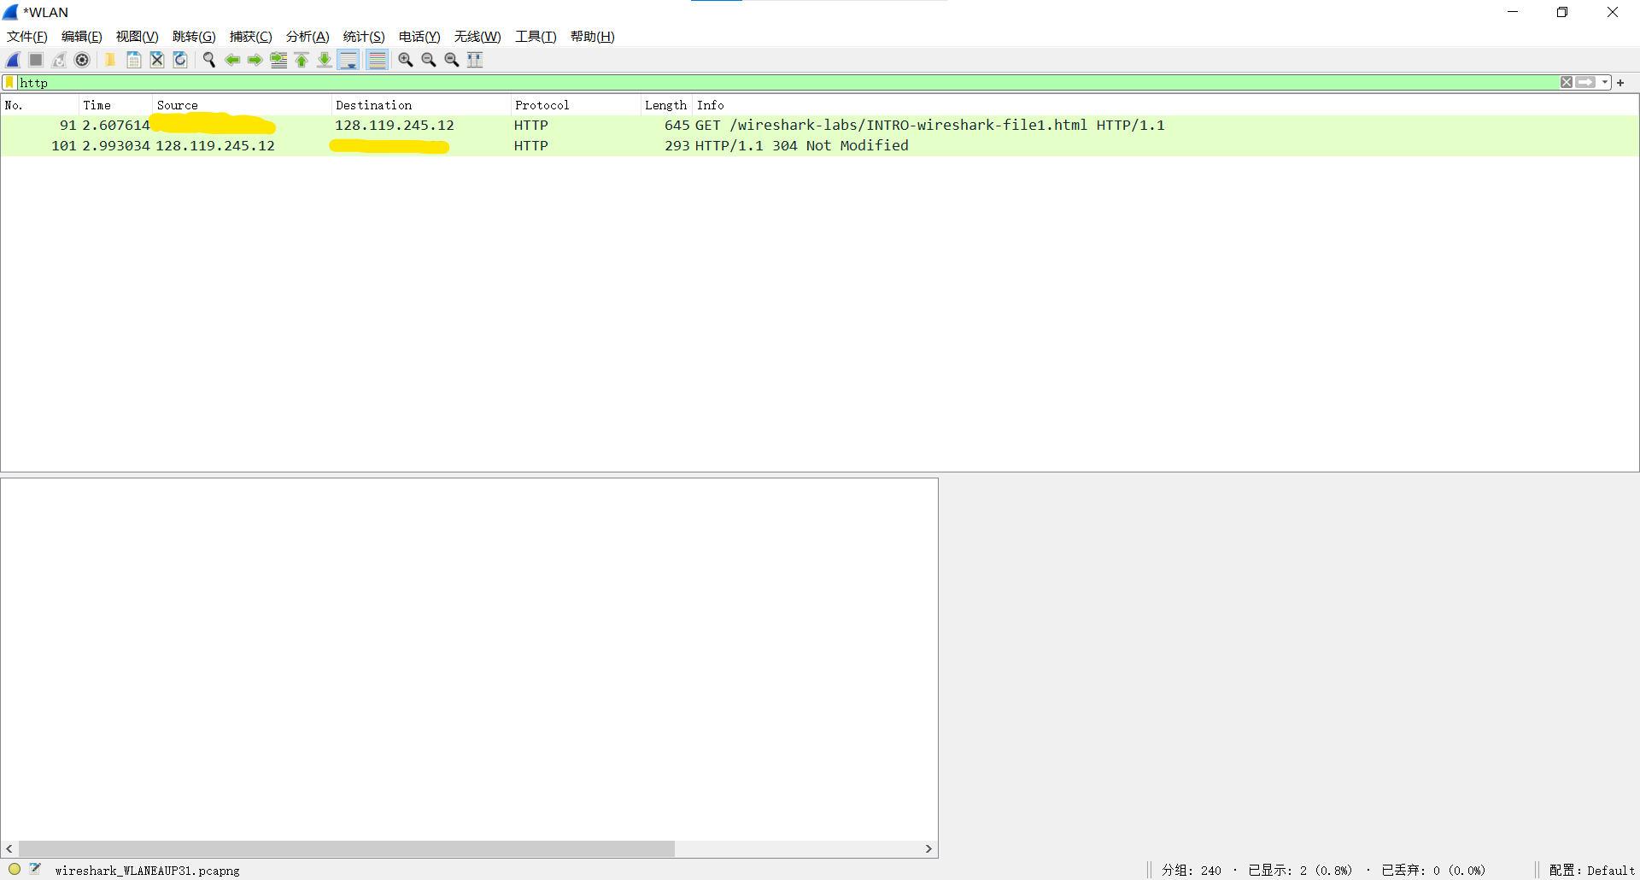Open the 无线(W) menu

point(477,37)
